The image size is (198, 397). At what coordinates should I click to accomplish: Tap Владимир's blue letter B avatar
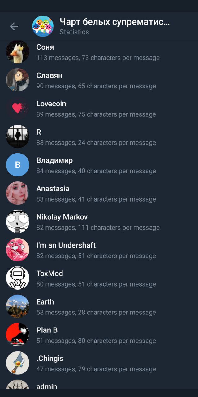pyautogui.click(x=18, y=165)
